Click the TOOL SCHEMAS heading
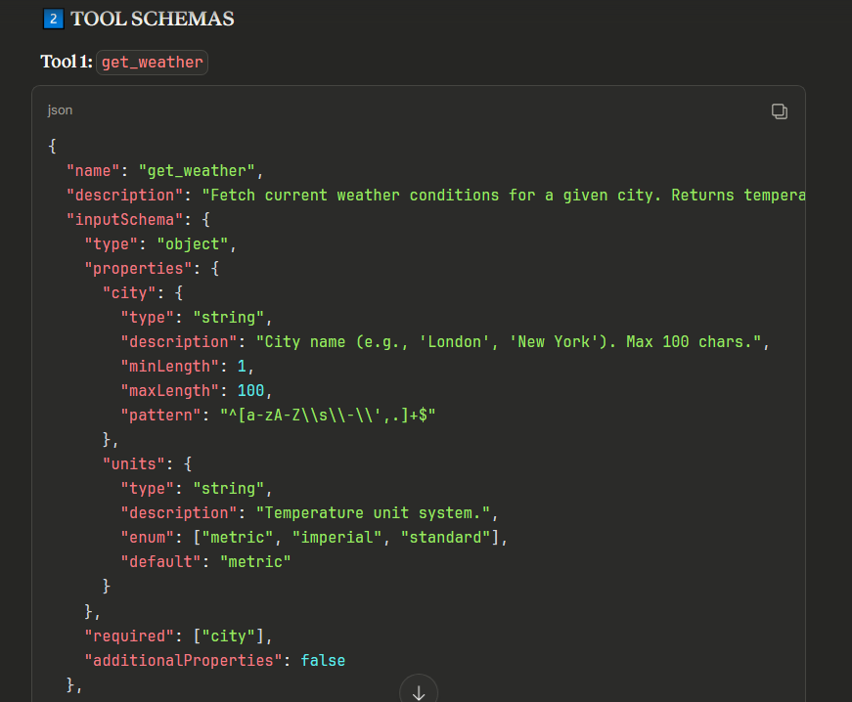The image size is (852, 702). [152, 19]
